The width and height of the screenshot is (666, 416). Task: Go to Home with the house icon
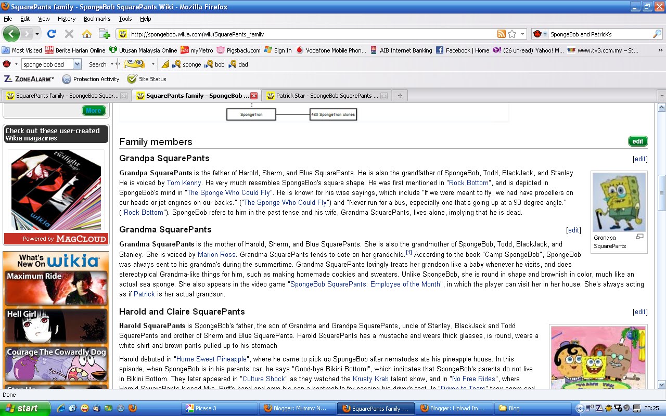point(87,34)
